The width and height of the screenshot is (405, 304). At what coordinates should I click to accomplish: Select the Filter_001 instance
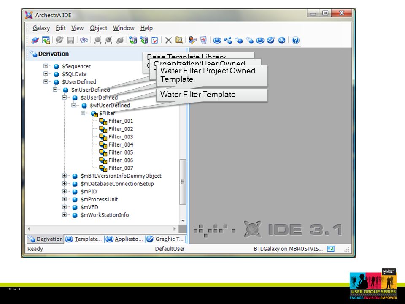[121, 121]
